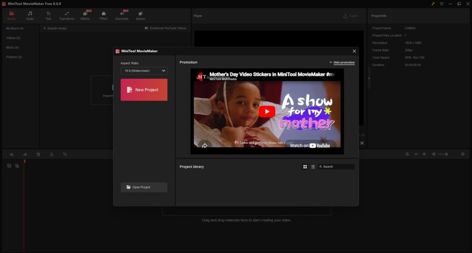
Task: Switch to the Audio tab
Action: coord(30,16)
